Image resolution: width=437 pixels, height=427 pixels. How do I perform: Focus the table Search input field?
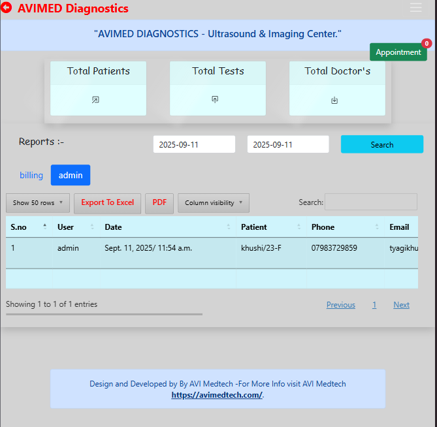(370, 202)
